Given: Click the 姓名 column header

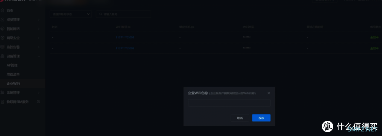Looking at the screenshot, I should click(x=55, y=27).
